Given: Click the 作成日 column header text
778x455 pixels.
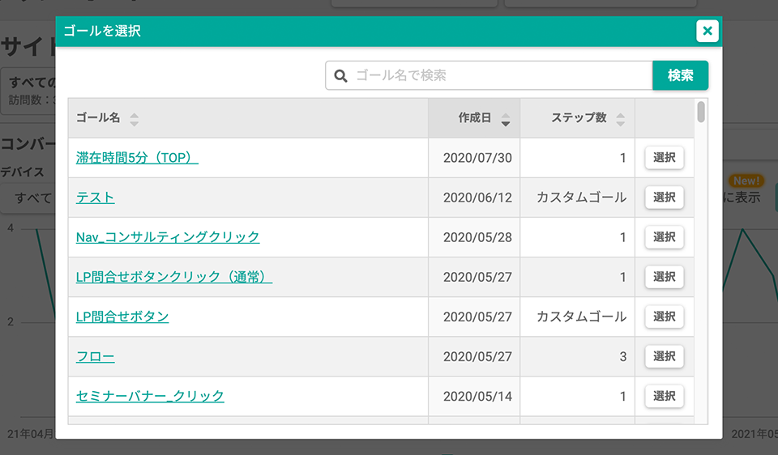Looking at the screenshot, I should [x=474, y=117].
